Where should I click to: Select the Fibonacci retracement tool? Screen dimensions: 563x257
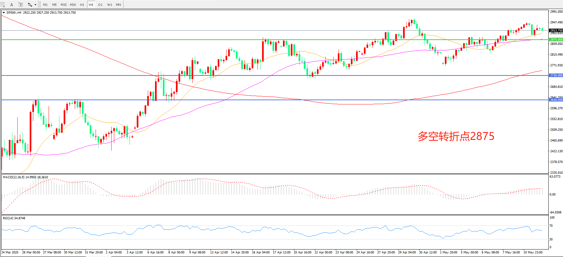pyautogui.click(x=3, y=5)
